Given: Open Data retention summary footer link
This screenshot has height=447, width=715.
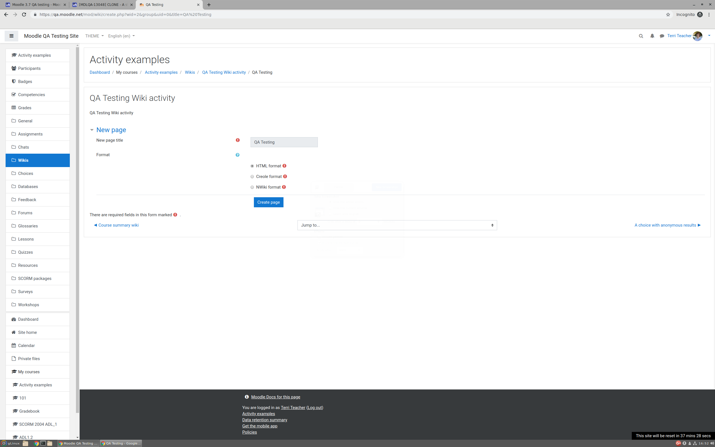Looking at the screenshot, I should pyautogui.click(x=264, y=420).
